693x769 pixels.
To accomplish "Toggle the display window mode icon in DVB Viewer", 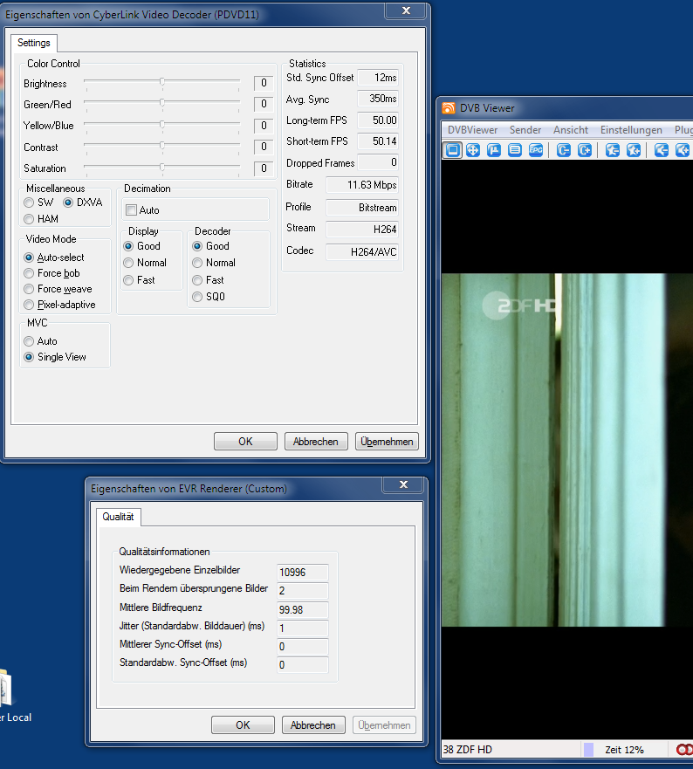I will click(452, 150).
